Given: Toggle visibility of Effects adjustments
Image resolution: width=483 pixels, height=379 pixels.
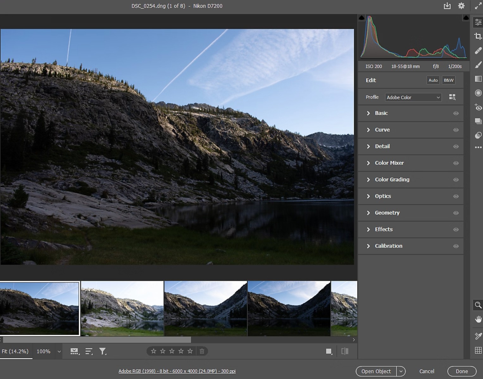Looking at the screenshot, I should (456, 229).
